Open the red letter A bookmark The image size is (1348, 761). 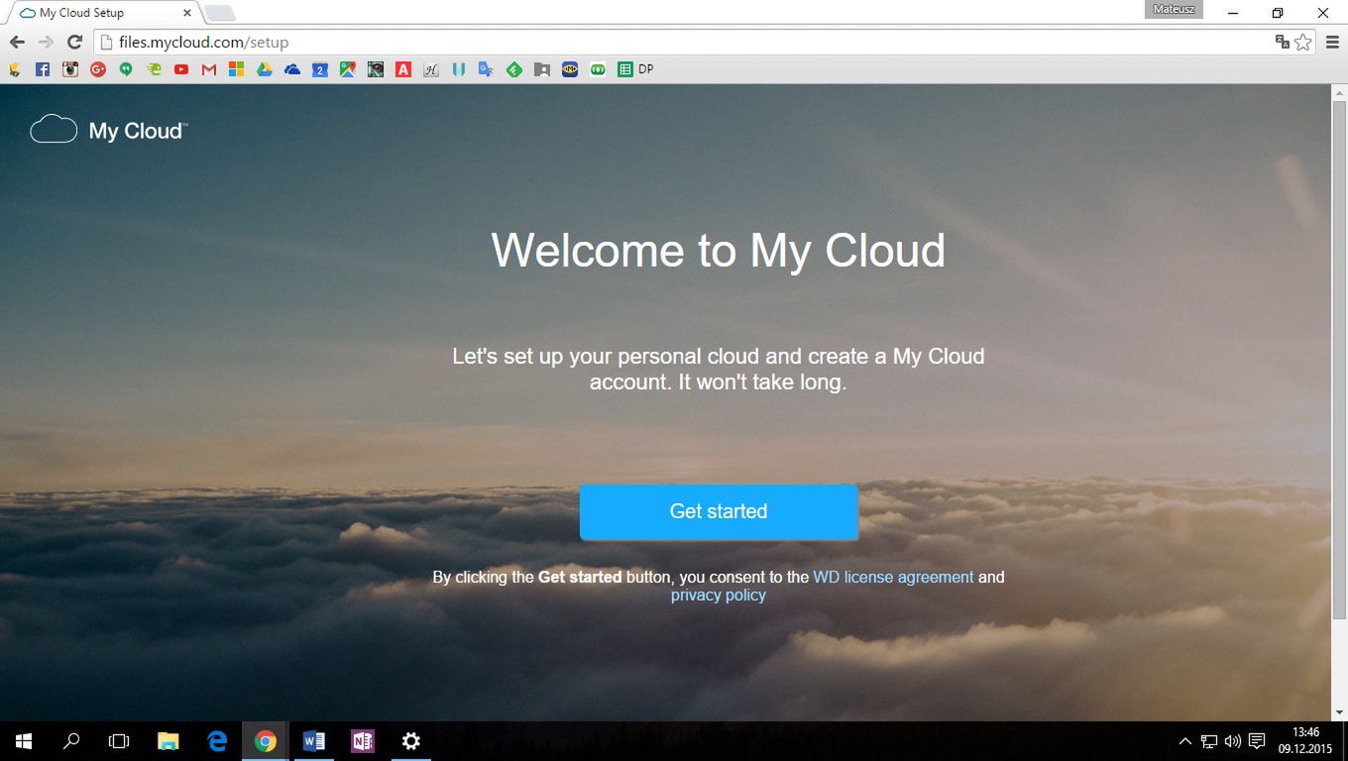coord(403,69)
